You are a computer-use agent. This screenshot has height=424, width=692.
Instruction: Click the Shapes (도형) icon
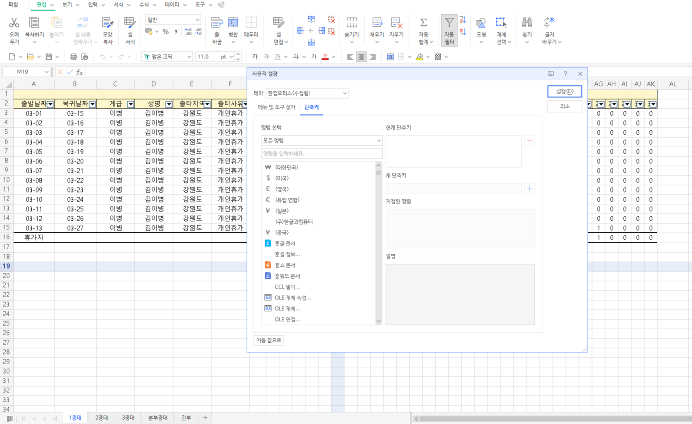pos(481,23)
